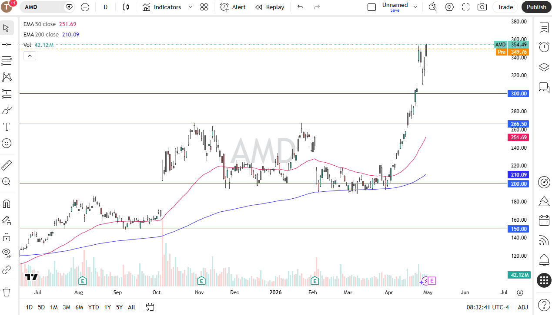
Task: Open the forecasting and measurement tools
Action: pyautogui.click(x=7, y=94)
